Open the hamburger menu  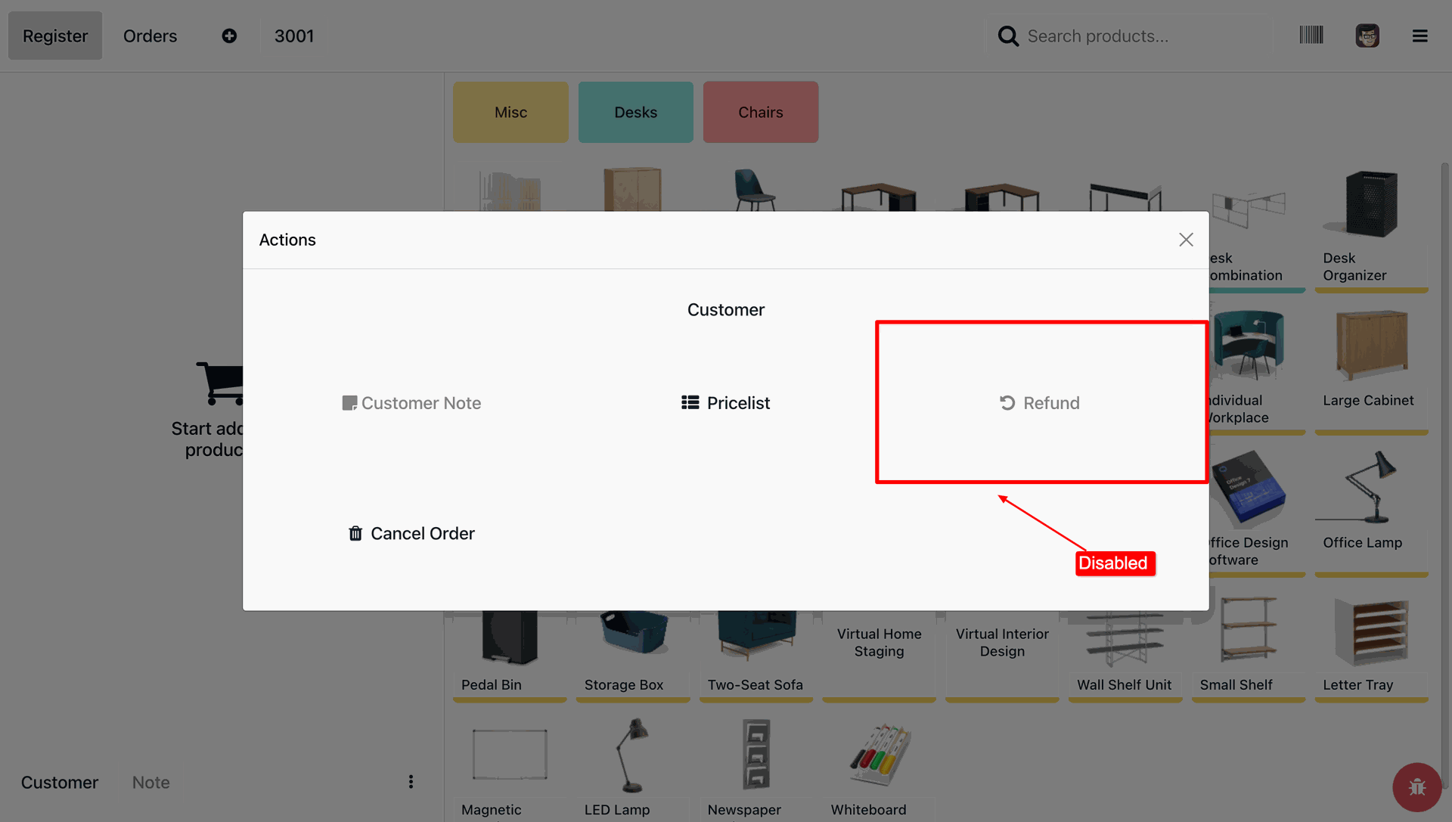[x=1419, y=36]
